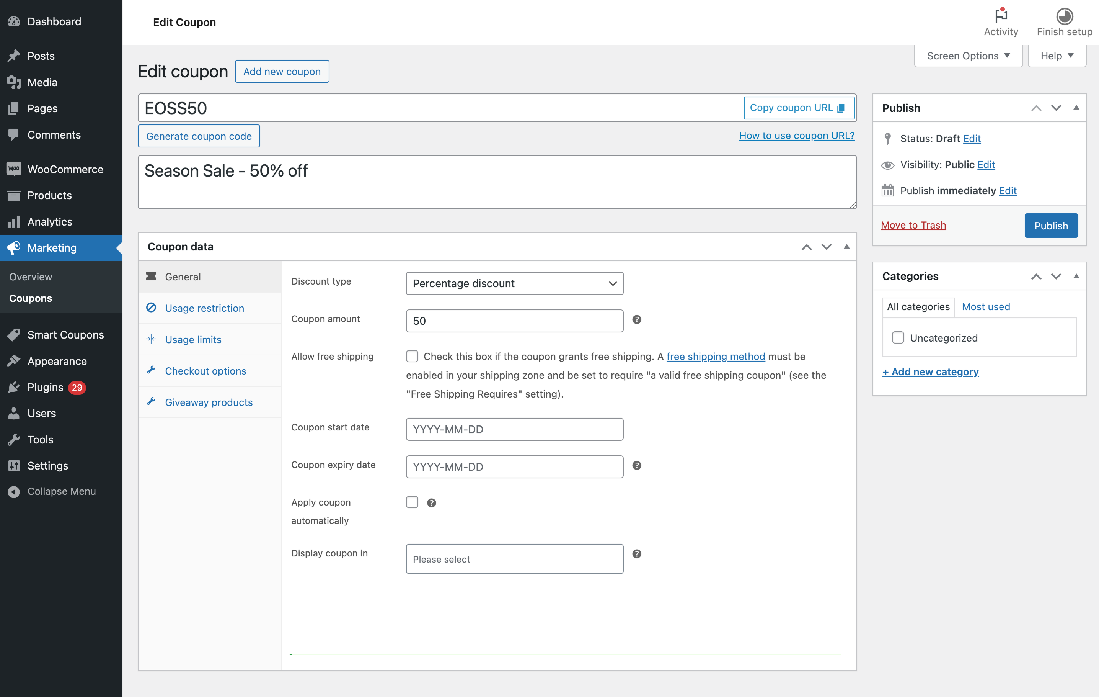1099x697 pixels.
Task: Toggle Publish panel collapse triangle
Action: (x=1076, y=108)
